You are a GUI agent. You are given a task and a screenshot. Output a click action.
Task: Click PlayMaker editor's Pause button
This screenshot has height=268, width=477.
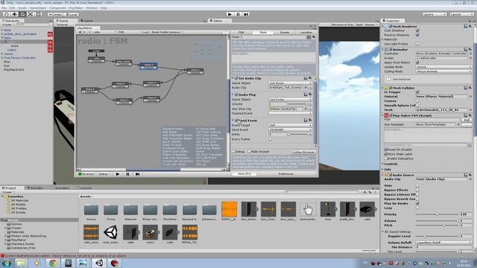(x=127, y=174)
